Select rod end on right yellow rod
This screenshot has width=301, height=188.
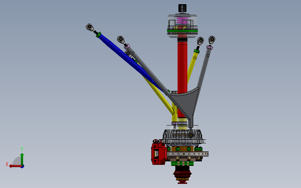(x=200, y=41)
